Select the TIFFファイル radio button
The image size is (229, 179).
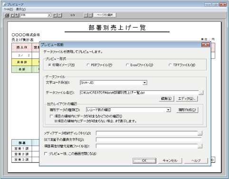[170, 65]
